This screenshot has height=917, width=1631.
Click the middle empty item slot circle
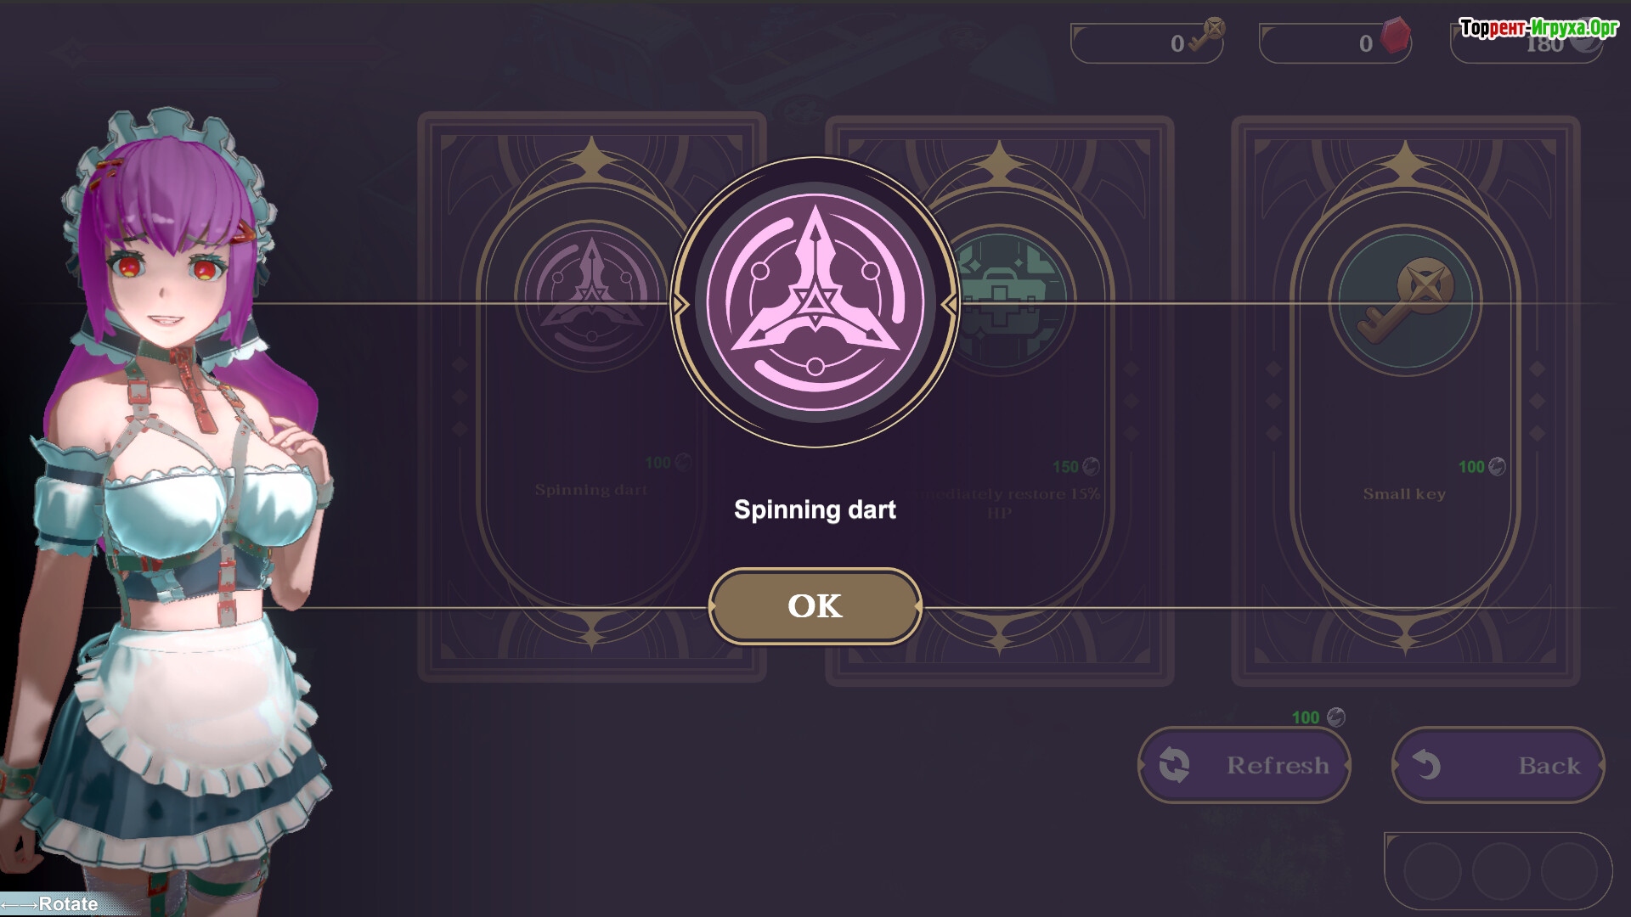tap(1501, 872)
